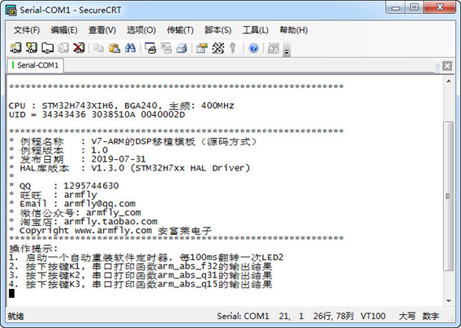The height and width of the screenshot is (328, 461).
Task: Click the Paste clipboard icon
Action: (x=114, y=48)
